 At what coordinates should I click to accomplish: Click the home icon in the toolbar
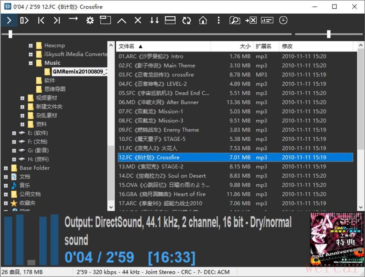click(203, 21)
